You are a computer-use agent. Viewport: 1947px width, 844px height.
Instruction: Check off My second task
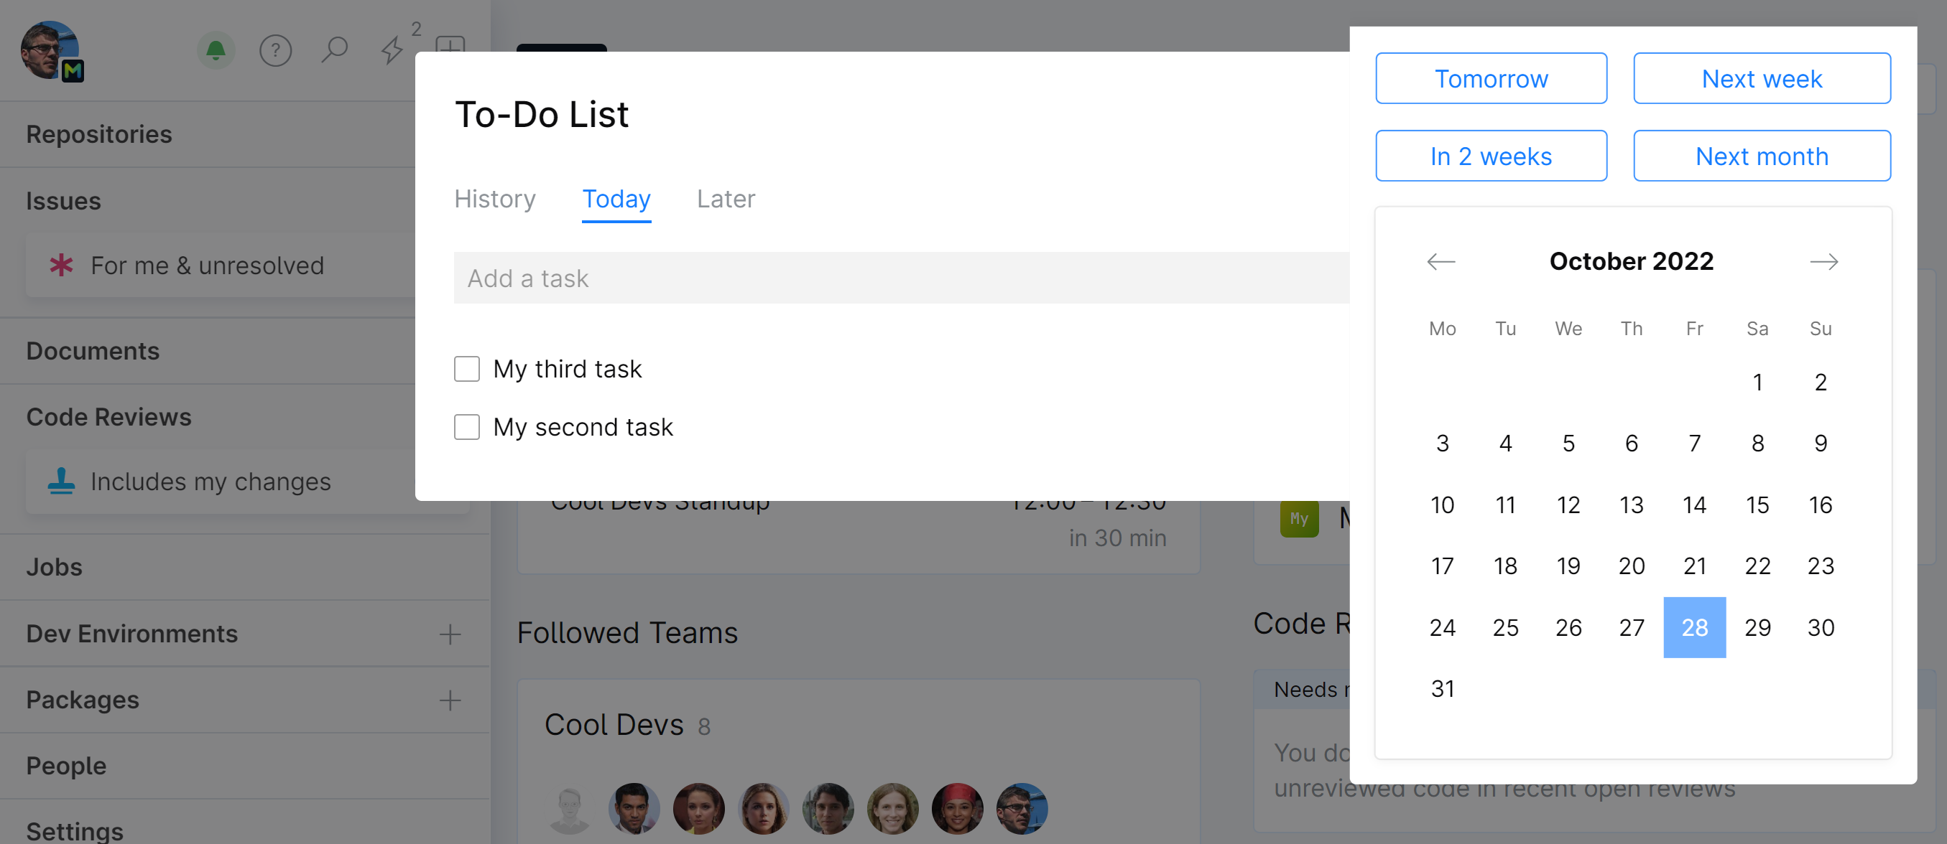pos(466,427)
